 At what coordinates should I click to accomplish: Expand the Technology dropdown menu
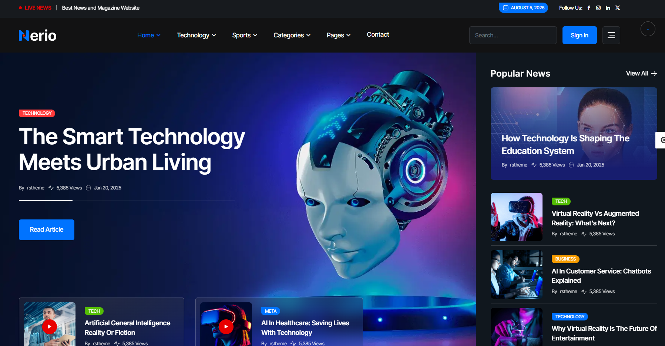click(196, 35)
